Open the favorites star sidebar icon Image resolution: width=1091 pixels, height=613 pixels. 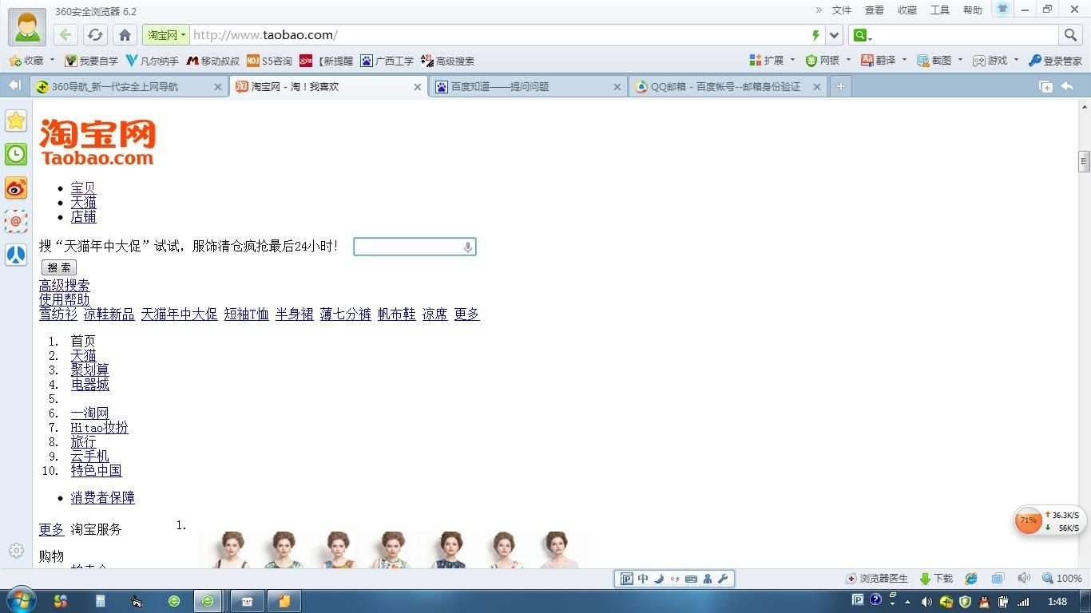click(16, 121)
